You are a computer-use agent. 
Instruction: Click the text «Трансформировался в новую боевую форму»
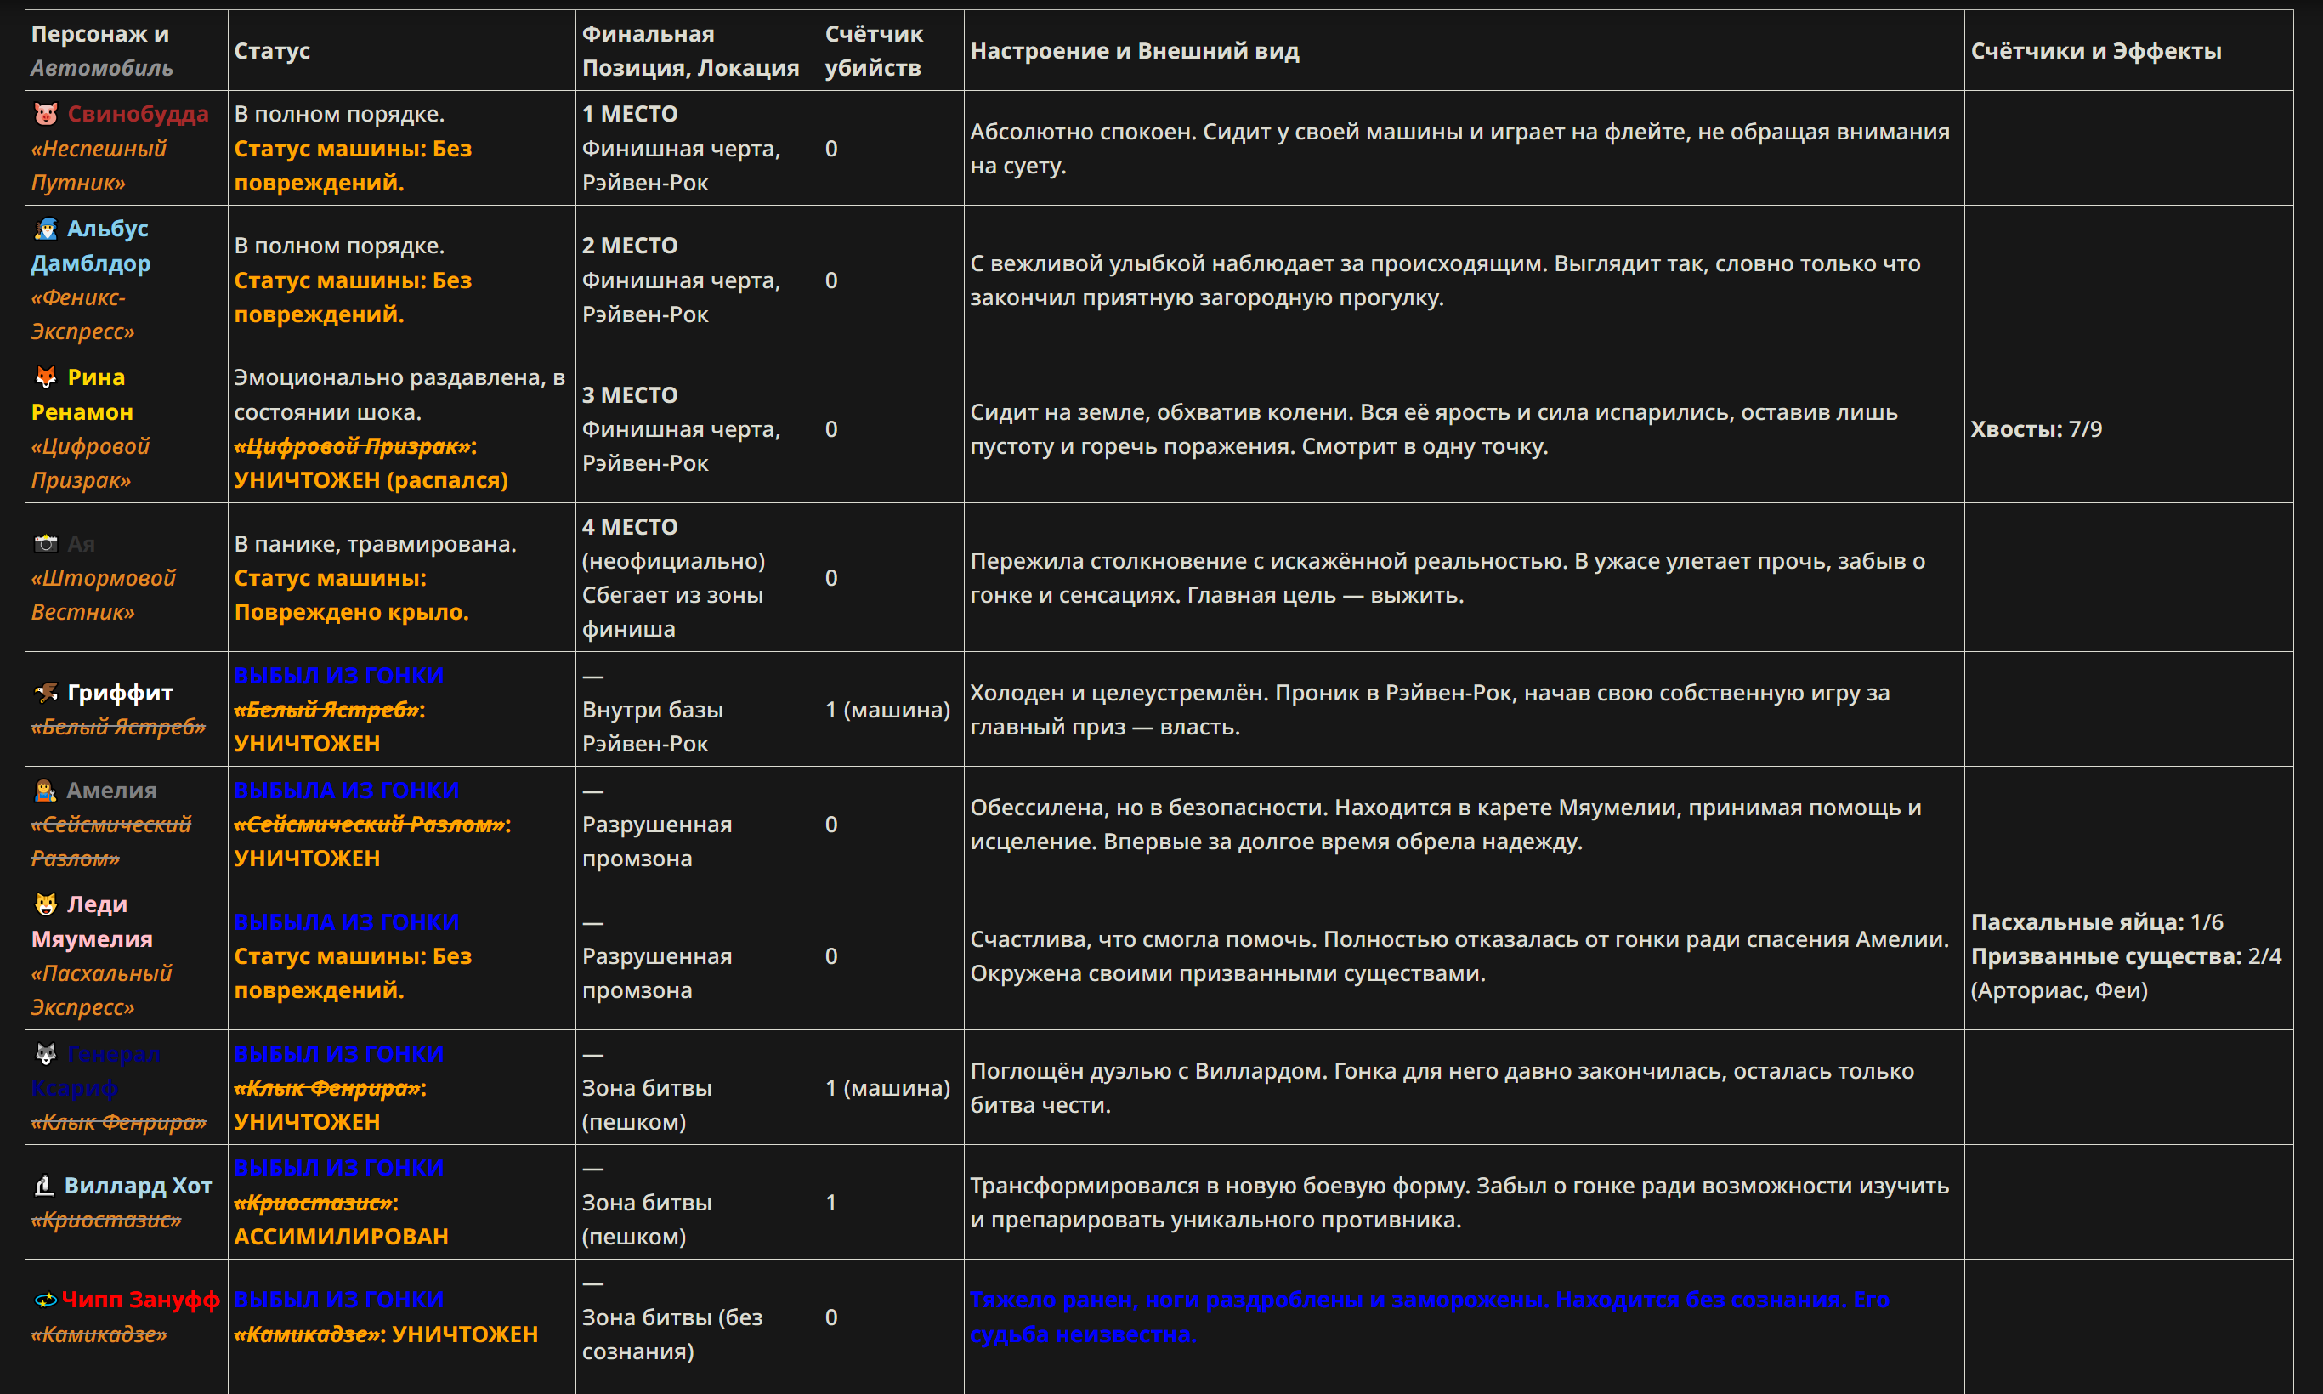[x=1219, y=1186]
